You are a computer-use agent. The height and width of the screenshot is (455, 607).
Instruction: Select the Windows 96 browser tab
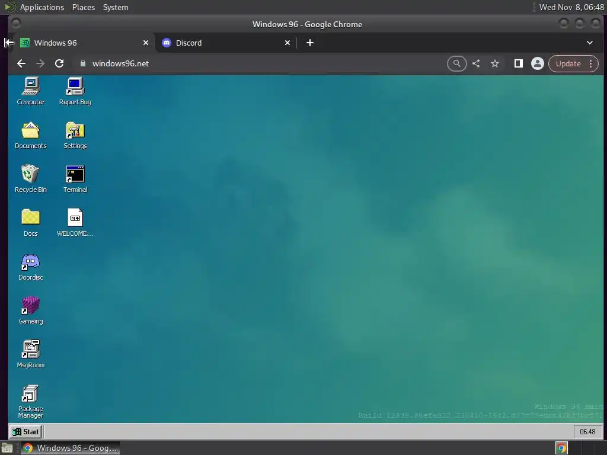82,43
